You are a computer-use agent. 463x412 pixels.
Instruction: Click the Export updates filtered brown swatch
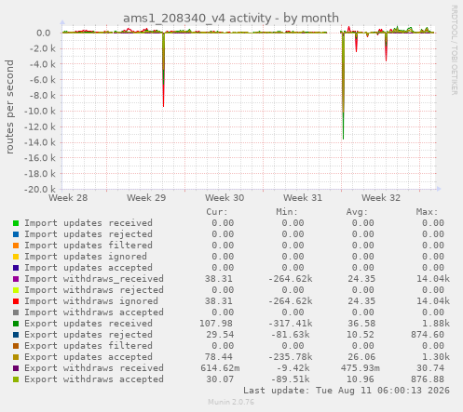click(16, 346)
